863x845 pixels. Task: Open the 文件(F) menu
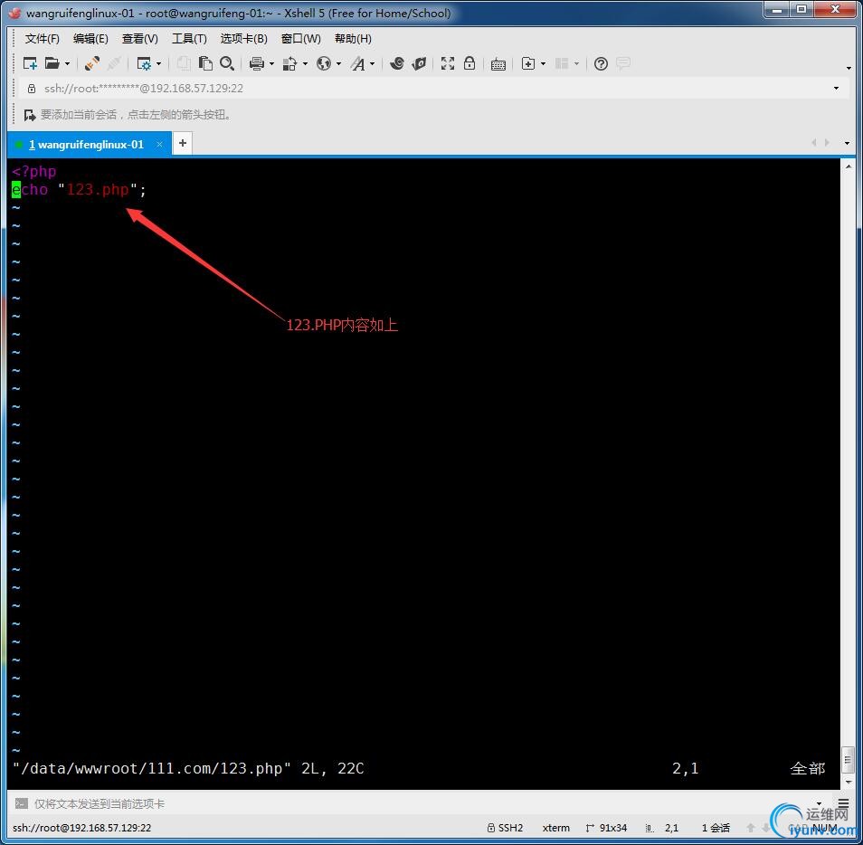tap(42, 39)
